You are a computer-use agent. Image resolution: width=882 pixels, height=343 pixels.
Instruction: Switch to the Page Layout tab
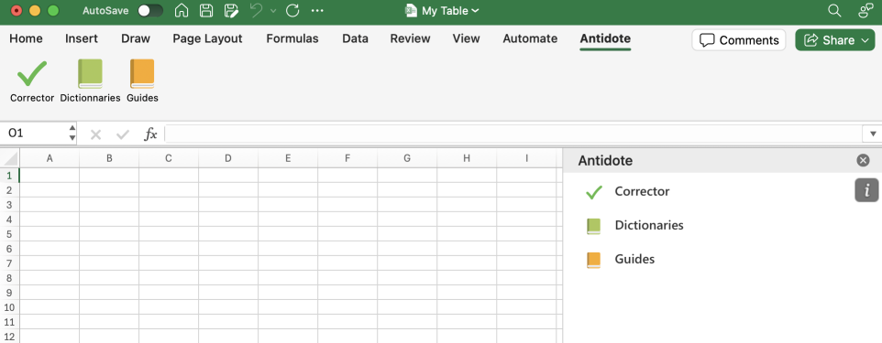207,38
